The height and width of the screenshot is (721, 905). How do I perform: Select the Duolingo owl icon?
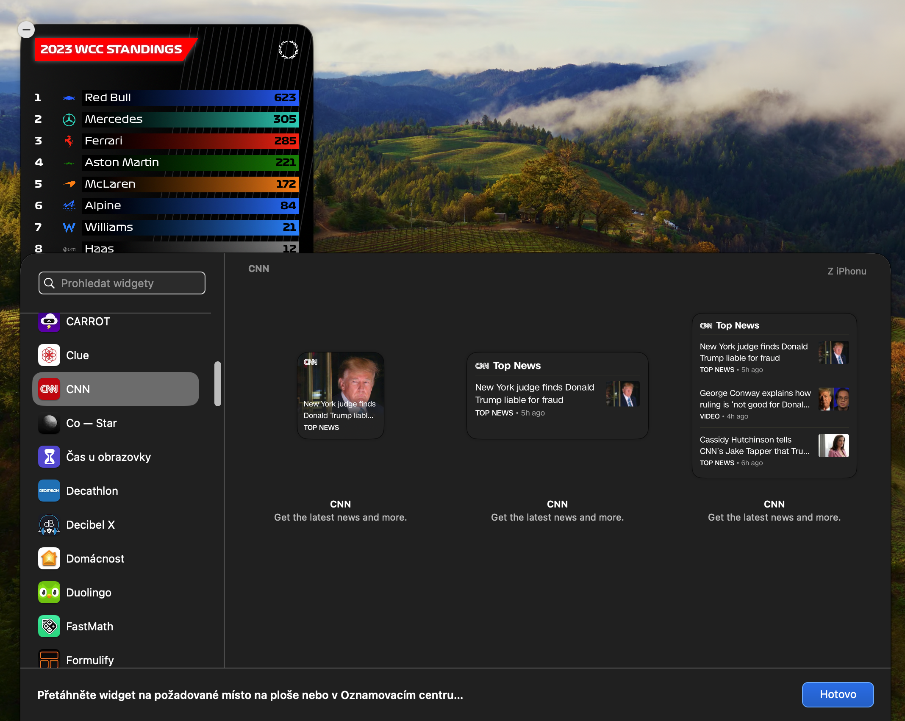pyautogui.click(x=49, y=593)
